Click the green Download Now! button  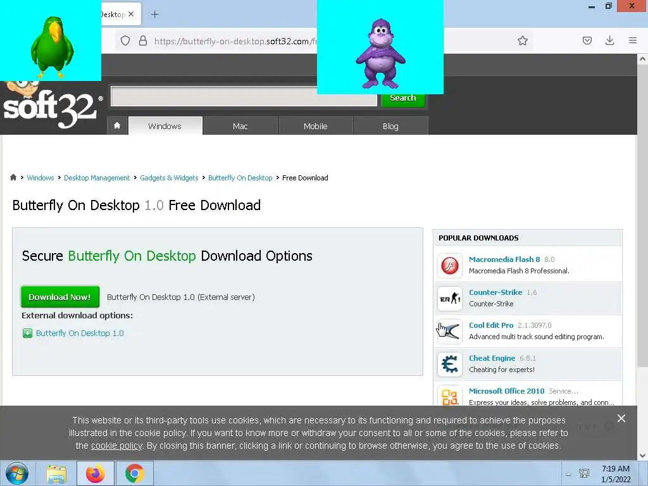tap(60, 297)
